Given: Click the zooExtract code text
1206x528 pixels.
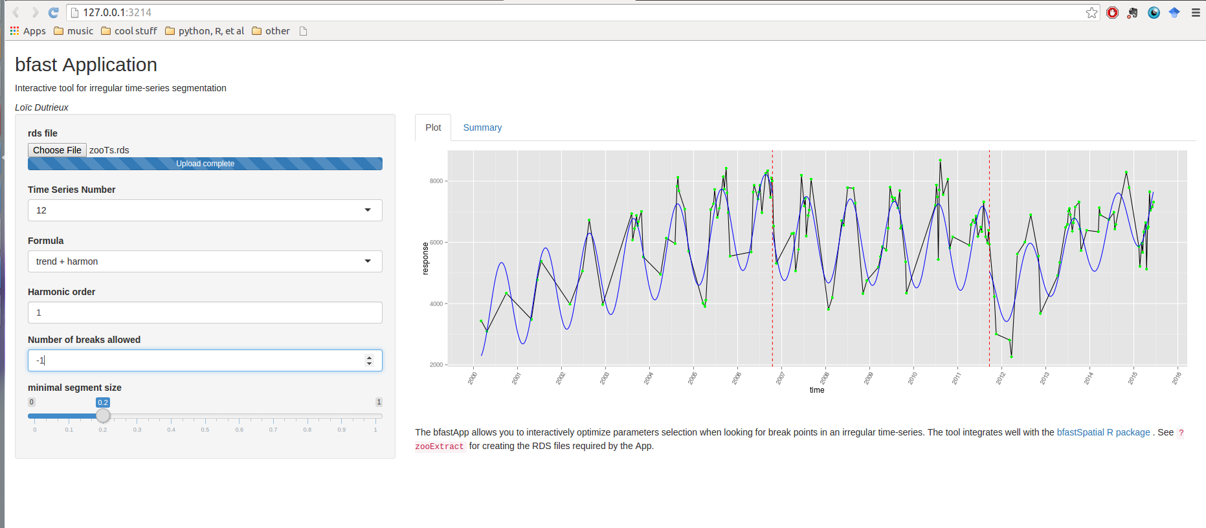Looking at the screenshot, I should coord(440,446).
